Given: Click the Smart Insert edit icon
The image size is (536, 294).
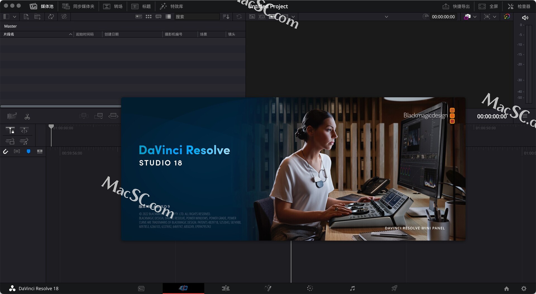Looking at the screenshot, I should pos(84,116).
